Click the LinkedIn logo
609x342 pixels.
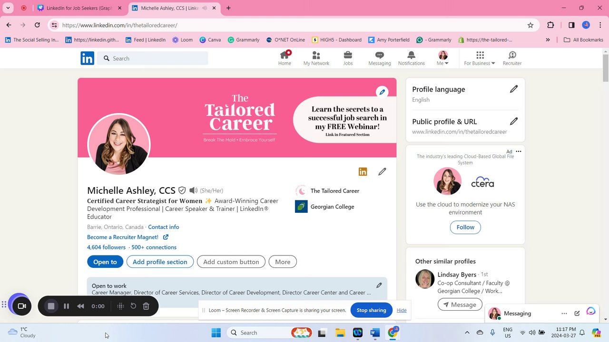pyautogui.click(x=87, y=58)
